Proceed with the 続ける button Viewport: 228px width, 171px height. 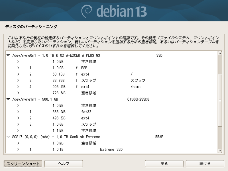[205, 164]
